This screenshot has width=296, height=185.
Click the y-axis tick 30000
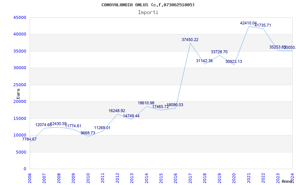pyautogui.click(x=20, y=68)
